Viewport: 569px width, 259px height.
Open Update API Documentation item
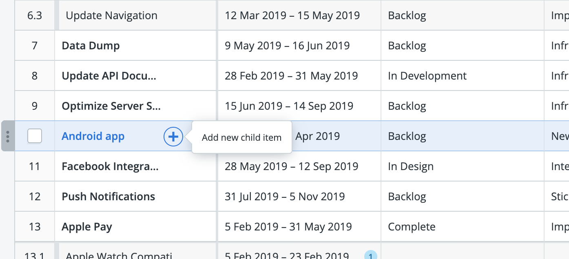[109, 76]
